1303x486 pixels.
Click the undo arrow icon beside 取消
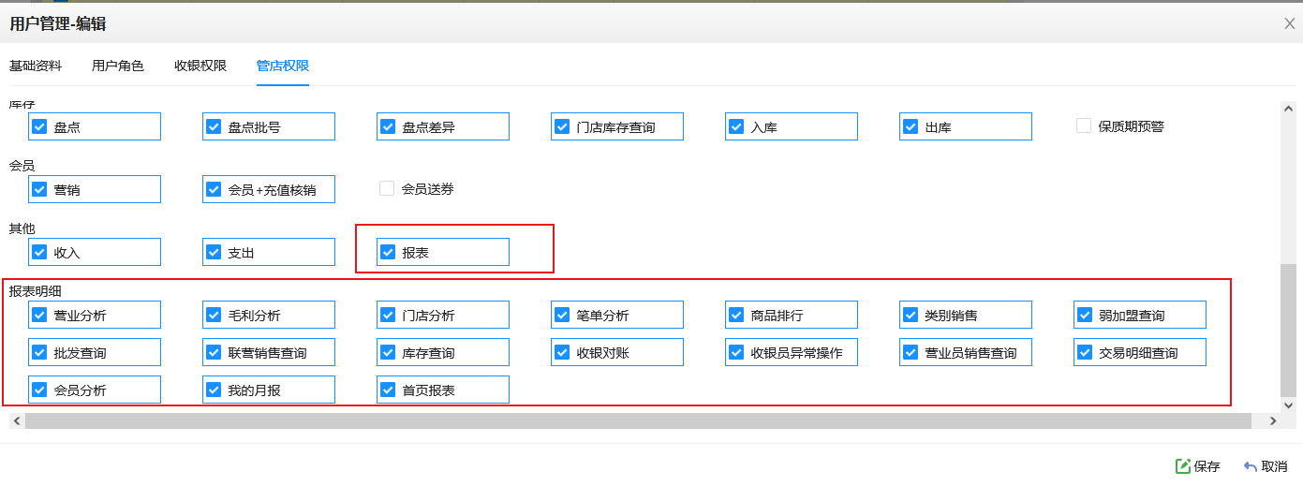coord(1251,466)
